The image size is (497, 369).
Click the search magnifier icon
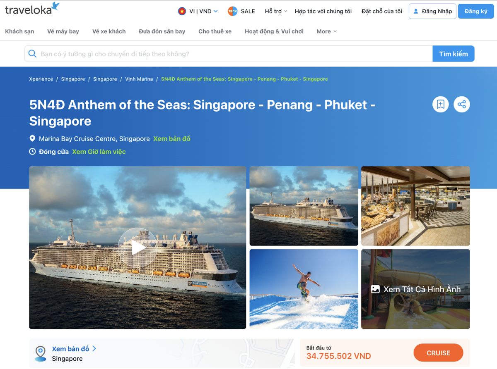pos(32,54)
